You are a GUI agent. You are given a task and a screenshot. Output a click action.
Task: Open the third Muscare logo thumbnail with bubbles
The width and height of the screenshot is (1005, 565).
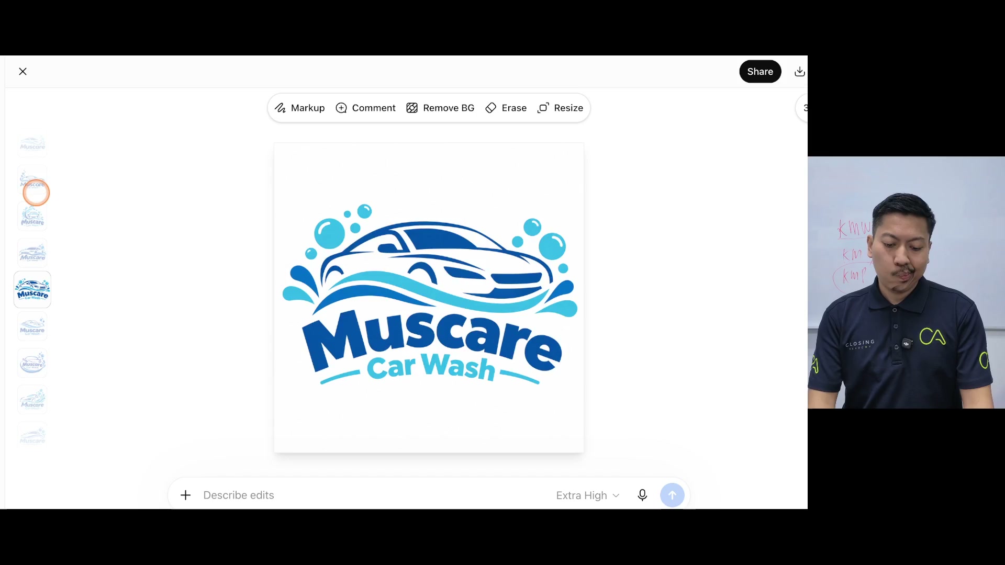32,216
